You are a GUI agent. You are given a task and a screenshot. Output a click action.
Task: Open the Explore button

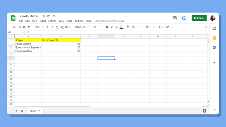[x=204, y=111]
